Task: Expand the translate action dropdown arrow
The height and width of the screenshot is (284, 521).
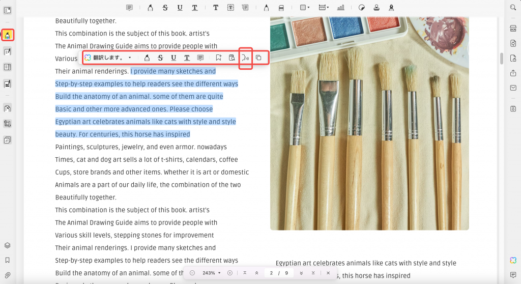Action: [130, 58]
